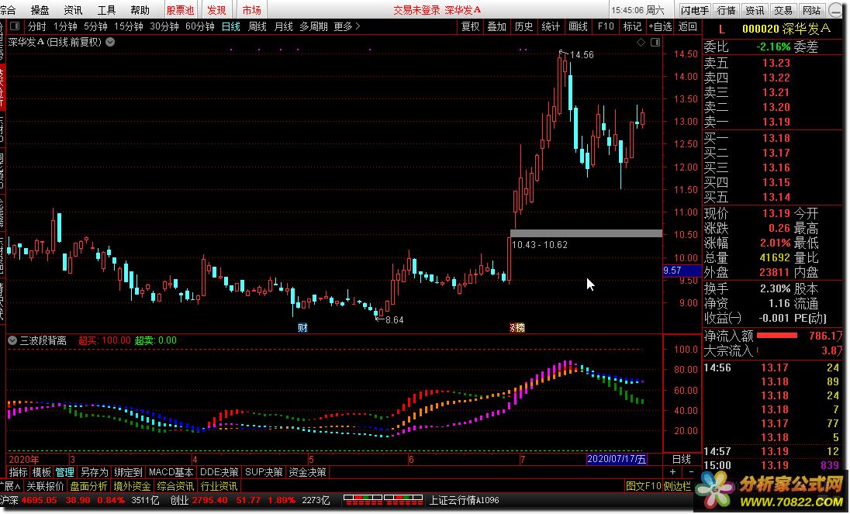Zoom in chart with plus button

point(672,472)
